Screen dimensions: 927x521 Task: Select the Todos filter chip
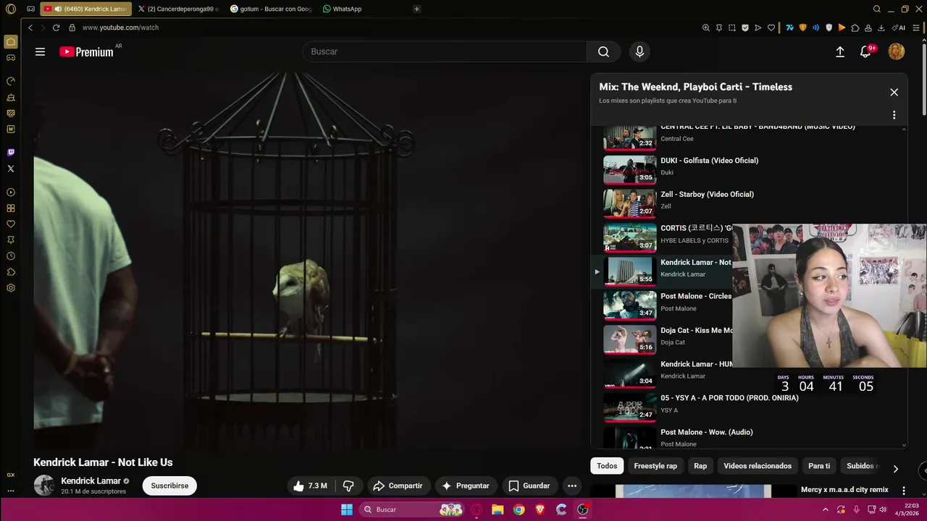[607, 466]
